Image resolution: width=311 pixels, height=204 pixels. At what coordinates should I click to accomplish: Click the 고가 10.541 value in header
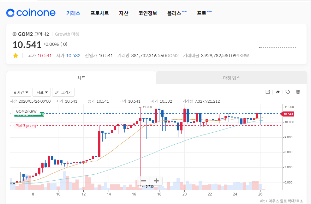click(x=45, y=56)
